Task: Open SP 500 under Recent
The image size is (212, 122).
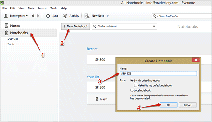Action: coord(100,60)
